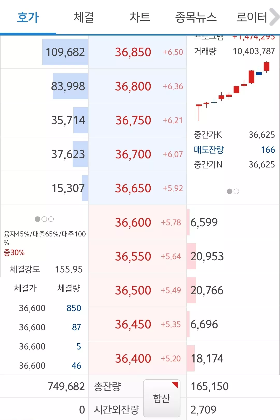This screenshot has width=280, height=420.
Task: Open the 로이터 tab
Action: tap(251, 17)
